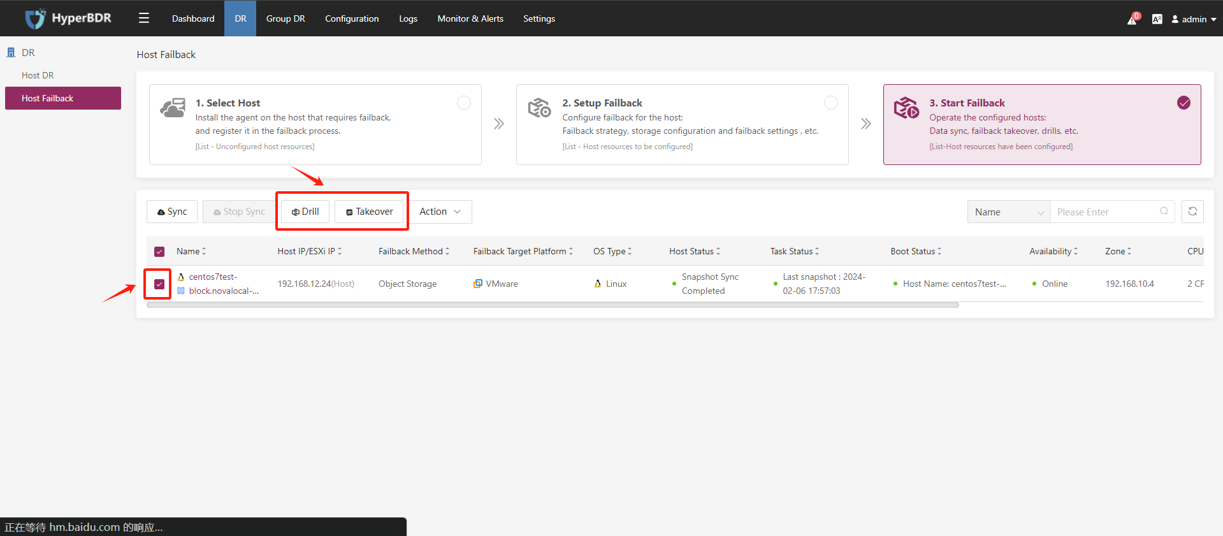Click the Linux penguin icon in OS Type
The image size is (1223, 536).
click(598, 284)
